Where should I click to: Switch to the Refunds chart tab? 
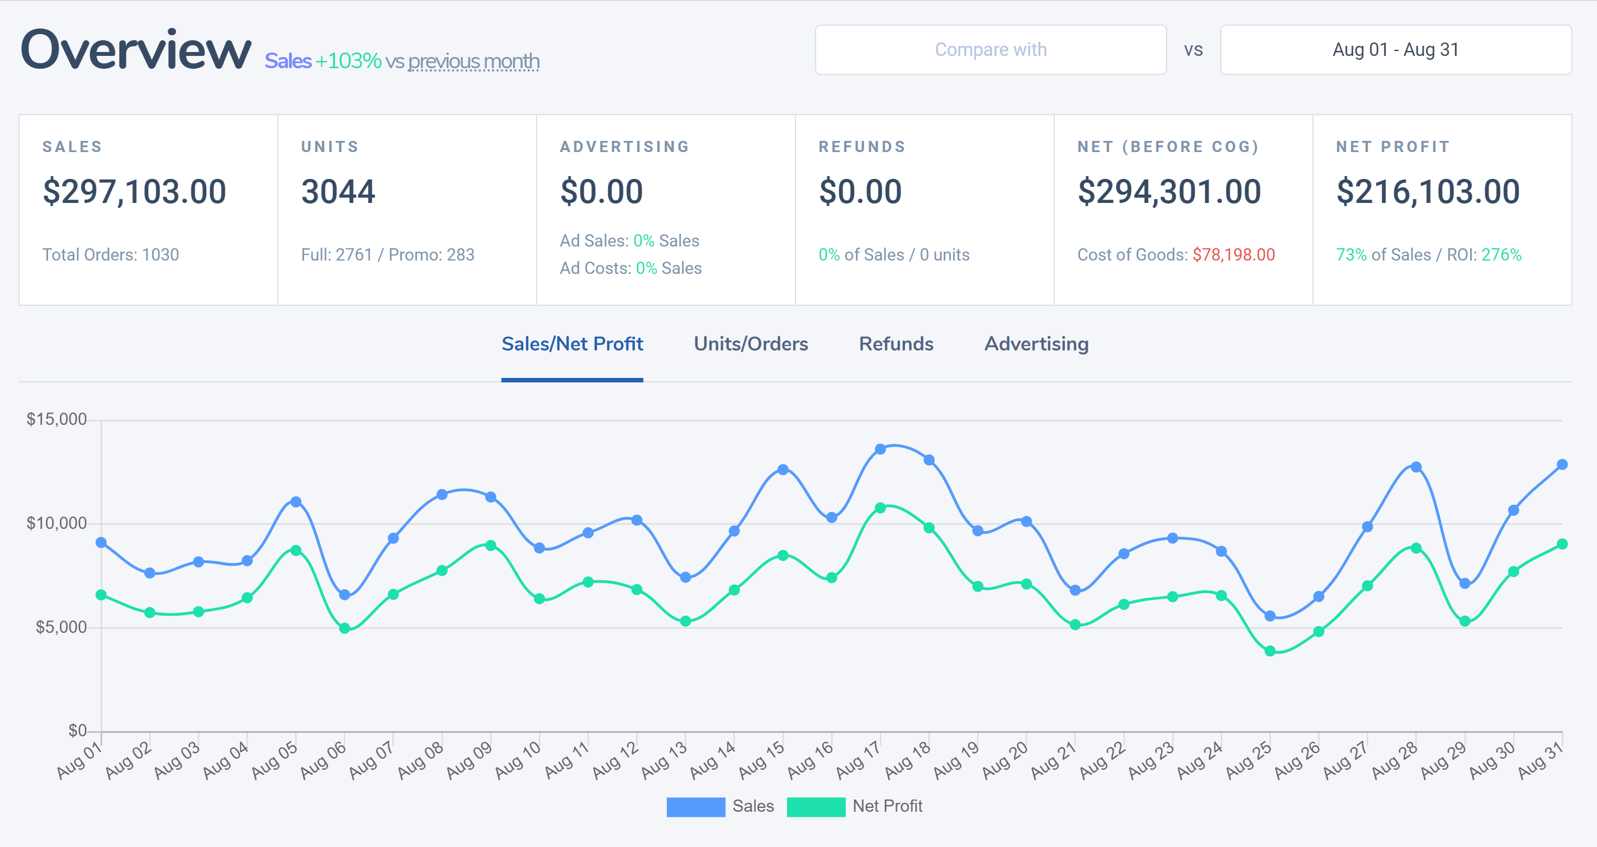point(896,343)
